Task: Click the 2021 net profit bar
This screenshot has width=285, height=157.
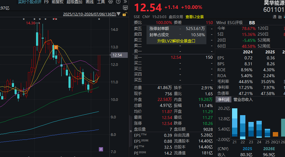Action: [x=235, y=123]
